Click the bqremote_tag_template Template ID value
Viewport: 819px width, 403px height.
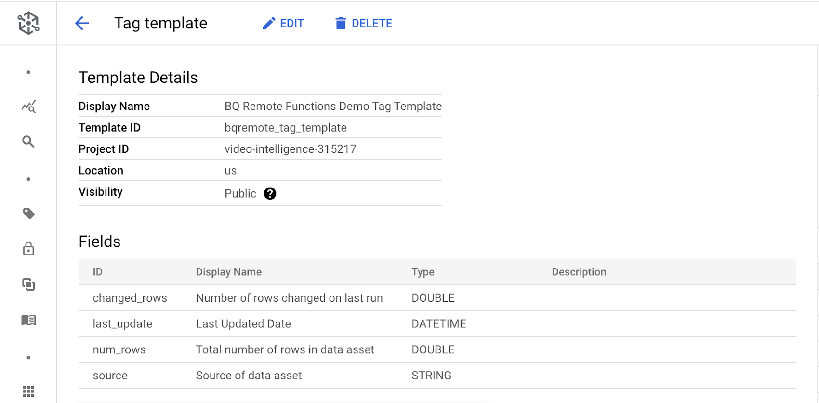point(286,128)
